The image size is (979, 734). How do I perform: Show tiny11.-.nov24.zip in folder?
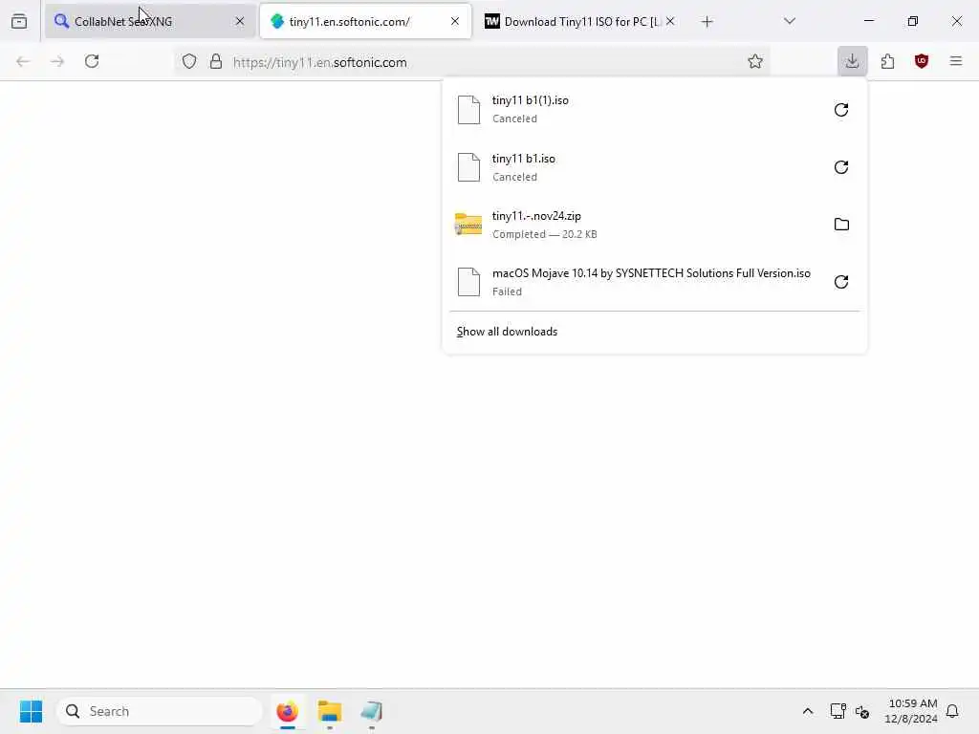[841, 224]
